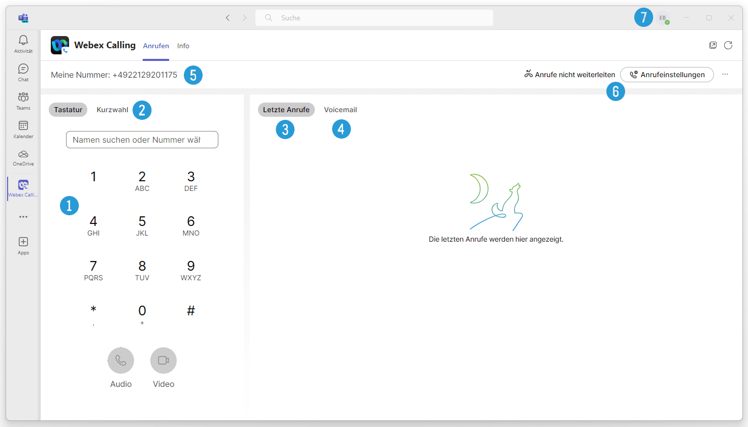Open the Apps store icon
The width and height of the screenshot is (748, 427).
pyautogui.click(x=23, y=246)
